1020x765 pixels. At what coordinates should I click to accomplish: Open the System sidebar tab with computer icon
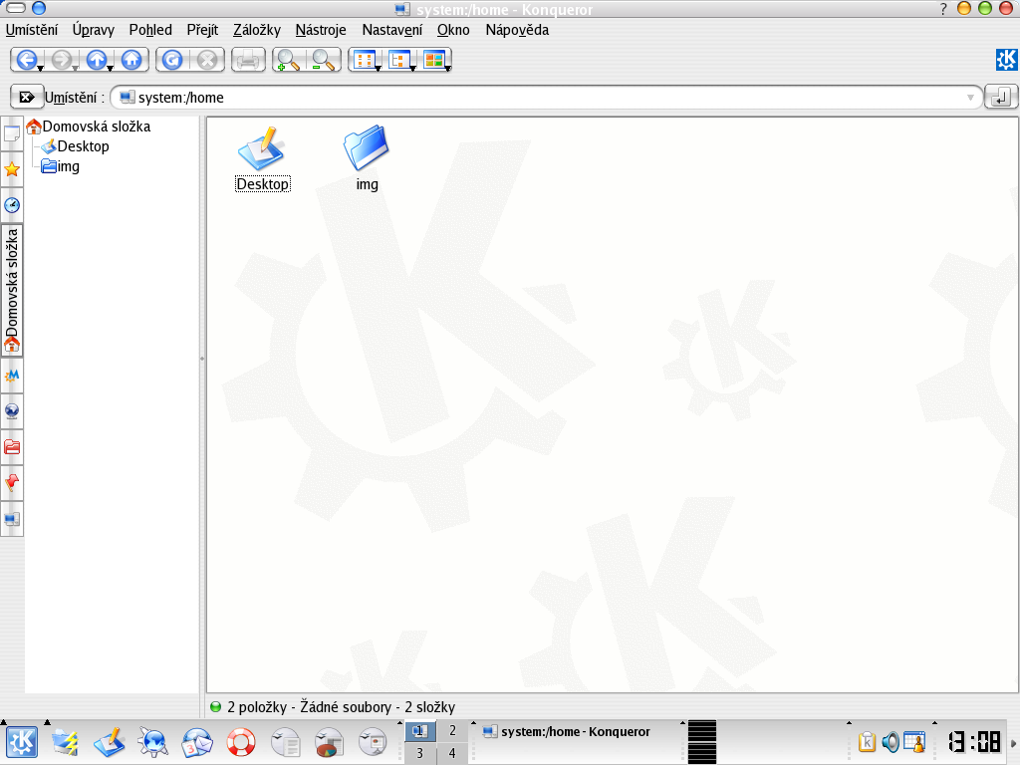click(12, 519)
